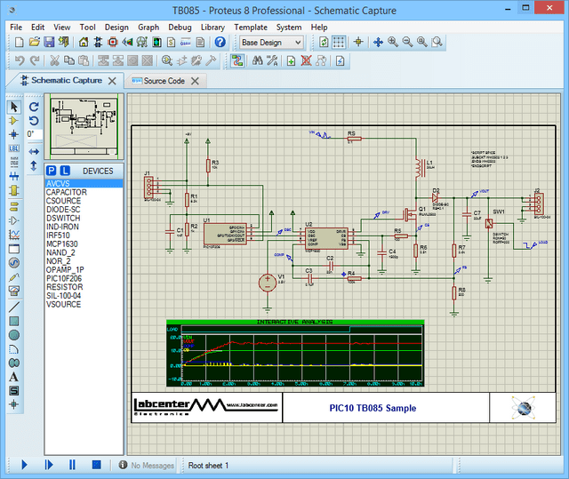
Task: Stop the simulation
Action: [96, 465]
